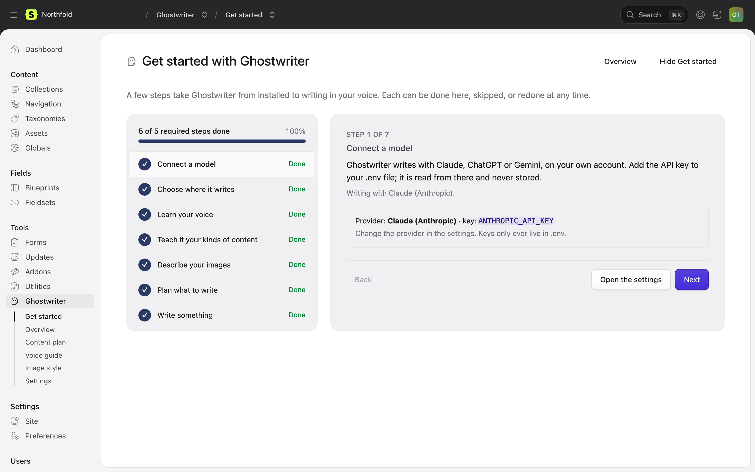This screenshot has height=472, width=755.
Task: Click the required steps progress bar
Action: 222,141
